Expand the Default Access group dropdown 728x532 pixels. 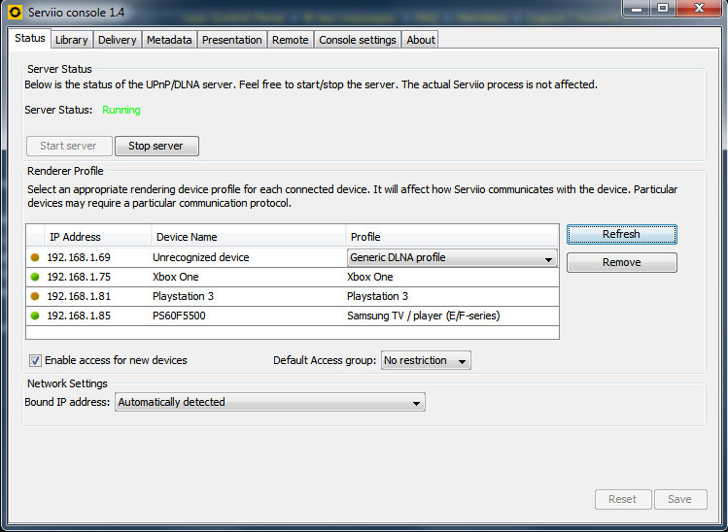(x=426, y=361)
